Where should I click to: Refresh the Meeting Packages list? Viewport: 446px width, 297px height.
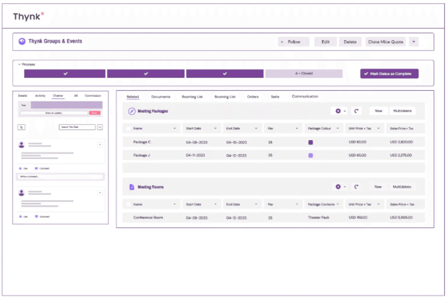[356, 111]
